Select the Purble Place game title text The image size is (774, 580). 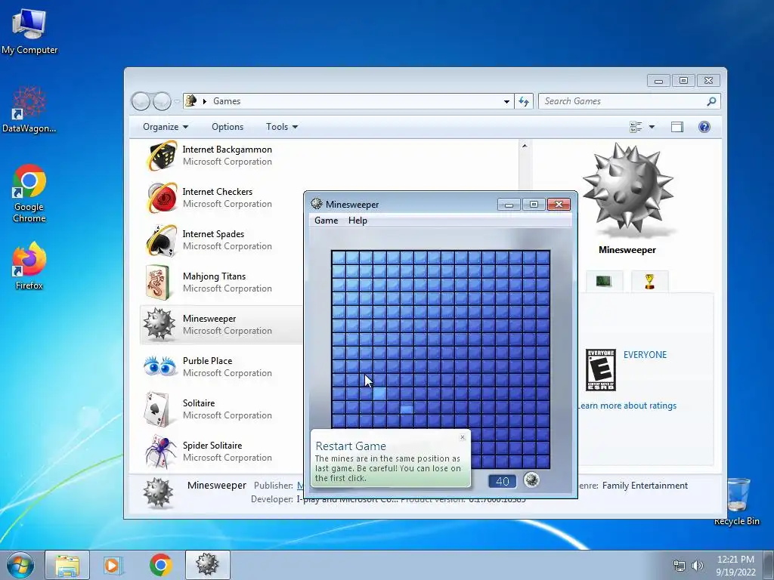point(207,360)
